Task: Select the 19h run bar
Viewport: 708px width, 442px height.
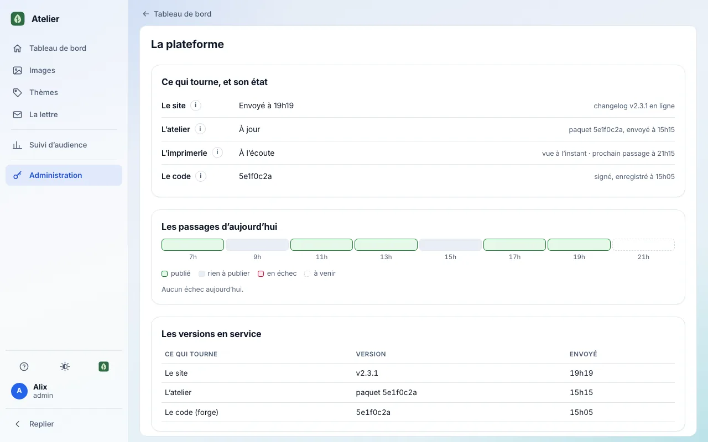Action: point(579,245)
